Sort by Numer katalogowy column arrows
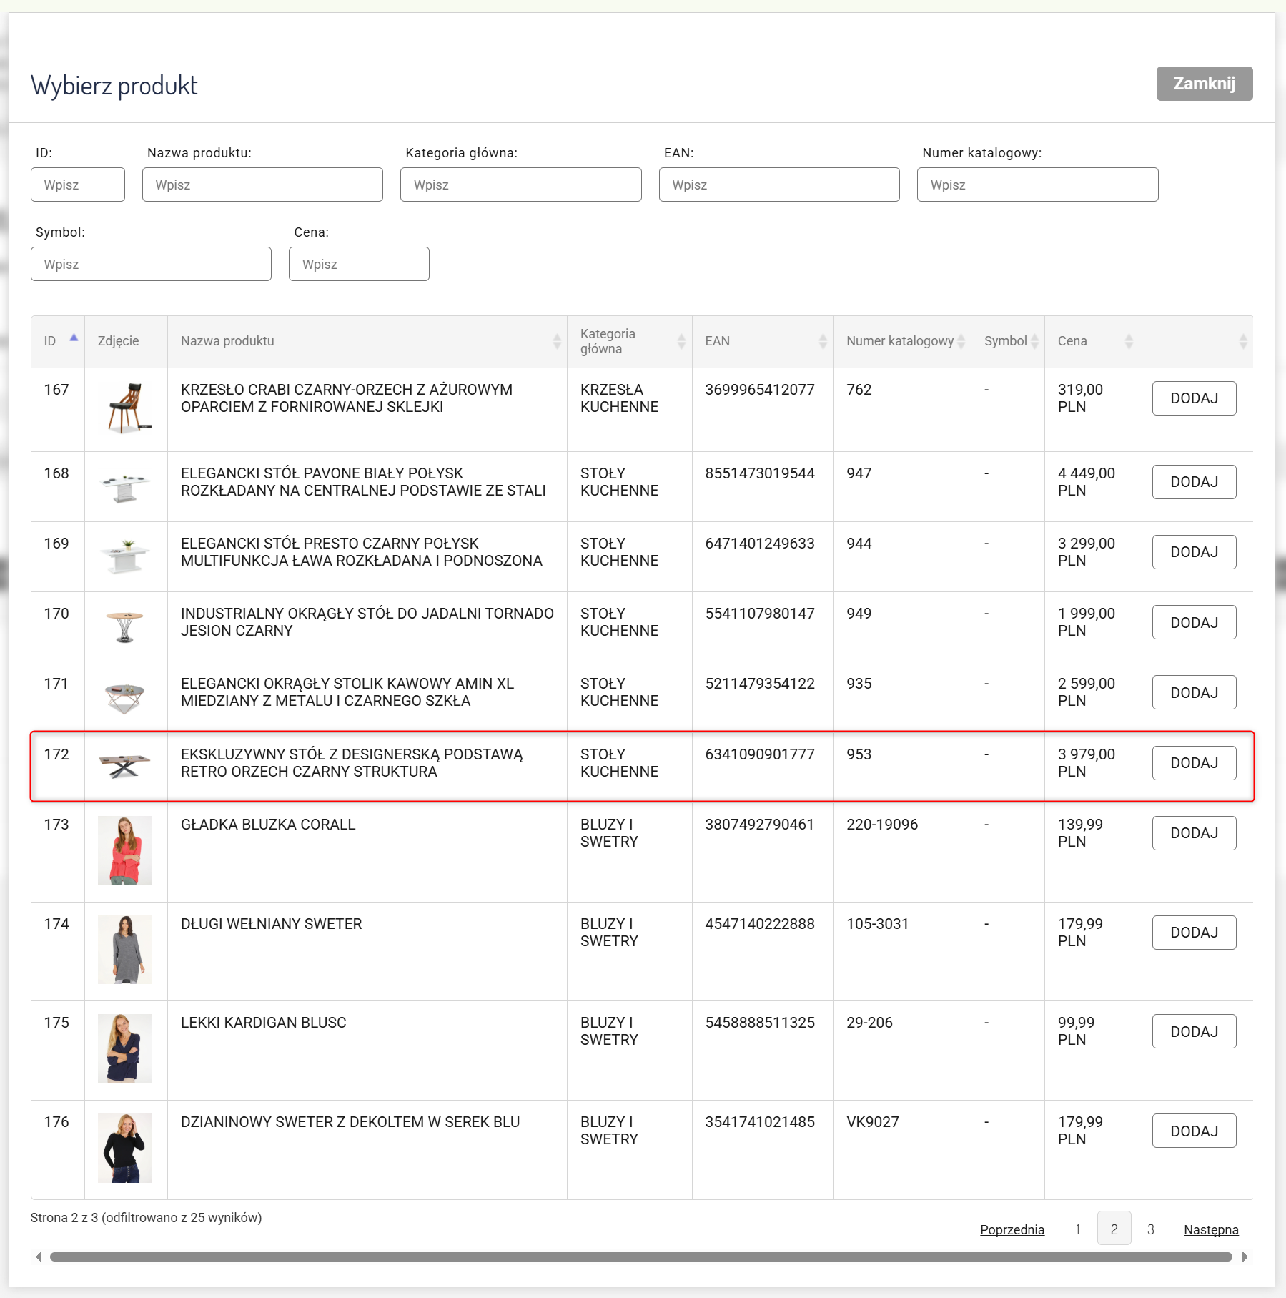This screenshot has height=1298, width=1286. (961, 342)
